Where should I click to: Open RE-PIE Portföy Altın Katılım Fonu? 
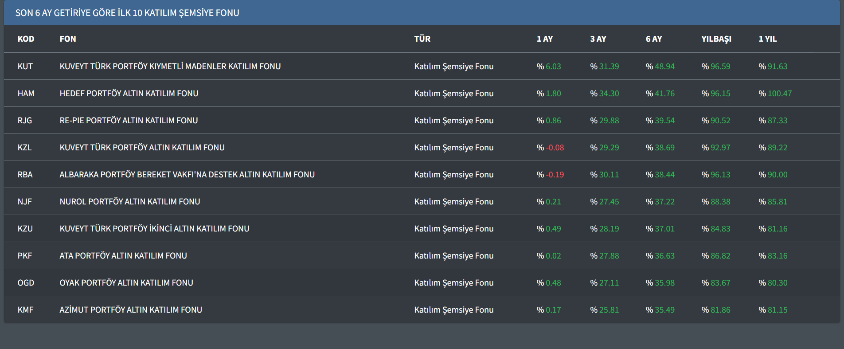[129, 121]
